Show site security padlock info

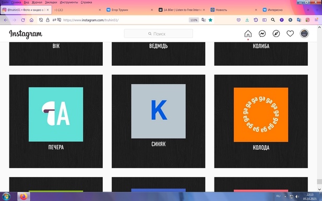(47, 20)
